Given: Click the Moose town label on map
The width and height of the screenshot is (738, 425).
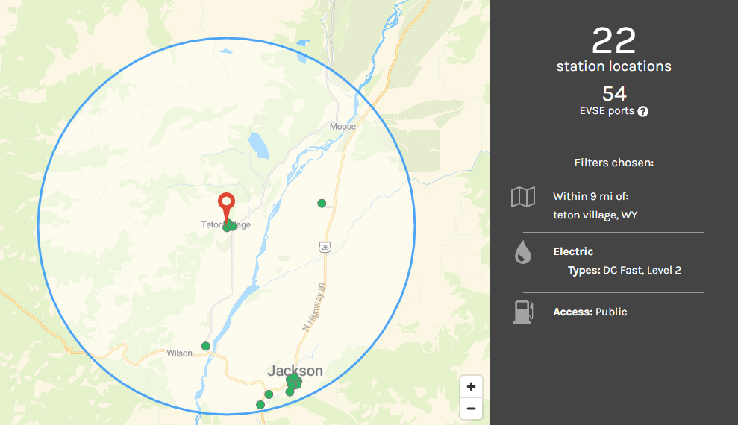Looking at the screenshot, I should point(343,127).
